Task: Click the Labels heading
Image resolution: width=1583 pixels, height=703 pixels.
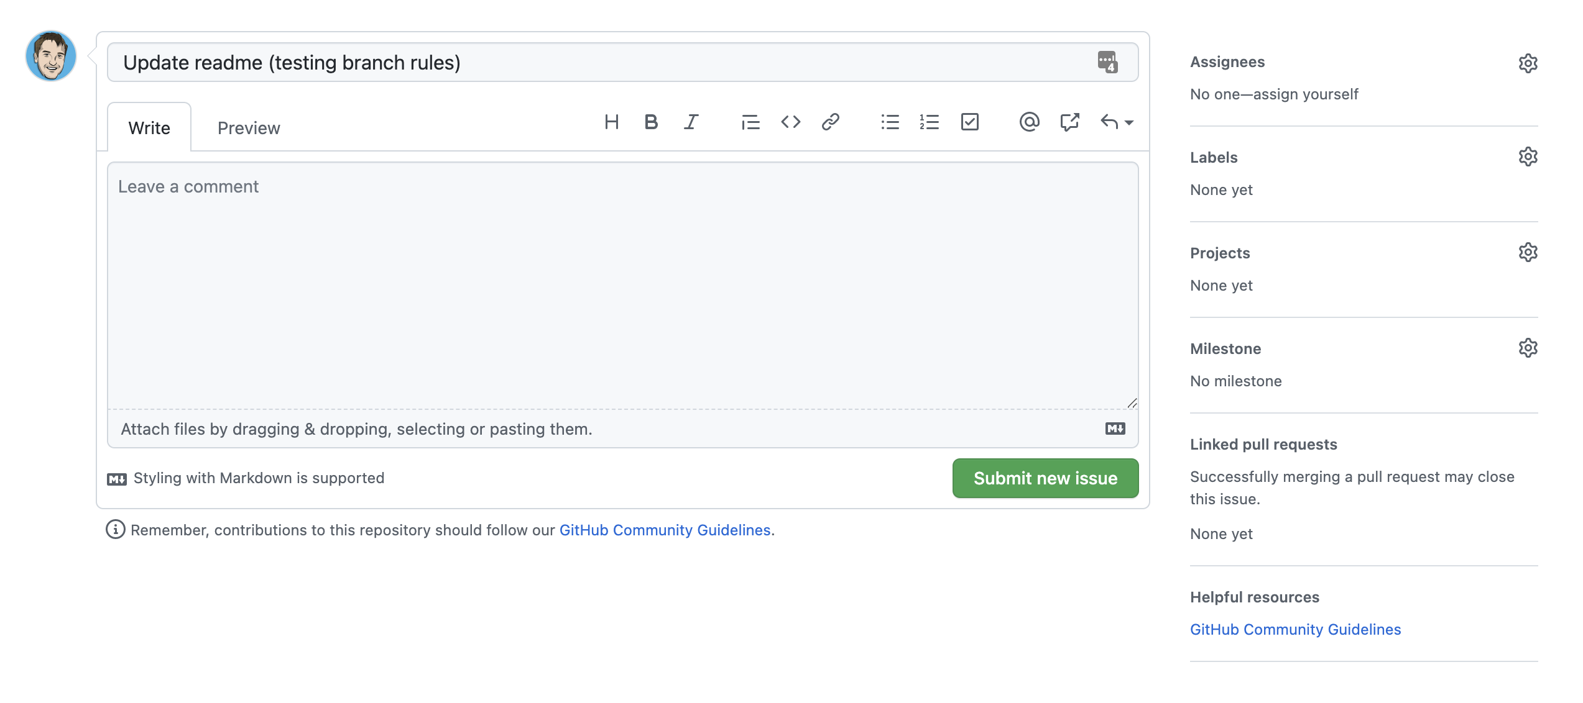Action: 1213,158
